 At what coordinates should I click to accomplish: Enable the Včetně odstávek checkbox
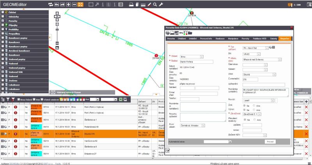pyautogui.click(x=42, y=99)
